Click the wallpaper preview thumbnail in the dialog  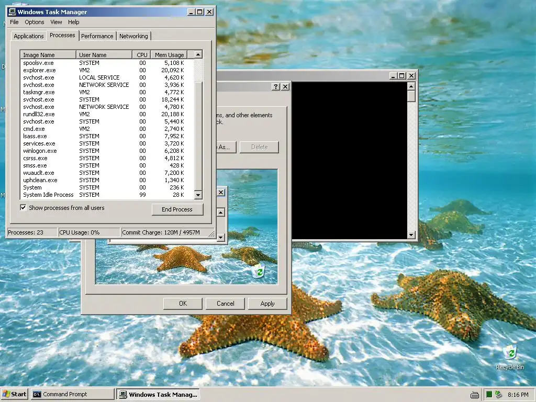[187, 227]
